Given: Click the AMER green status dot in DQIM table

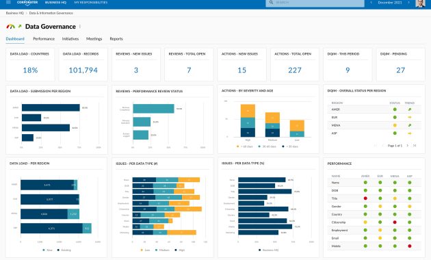Looking at the screenshot, I should point(395,109).
